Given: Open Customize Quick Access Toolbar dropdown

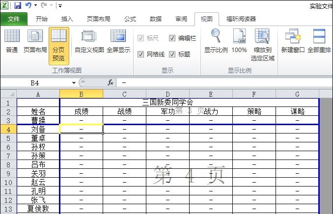Looking at the screenshot, I should pyautogui.click(x=60, y=6).
